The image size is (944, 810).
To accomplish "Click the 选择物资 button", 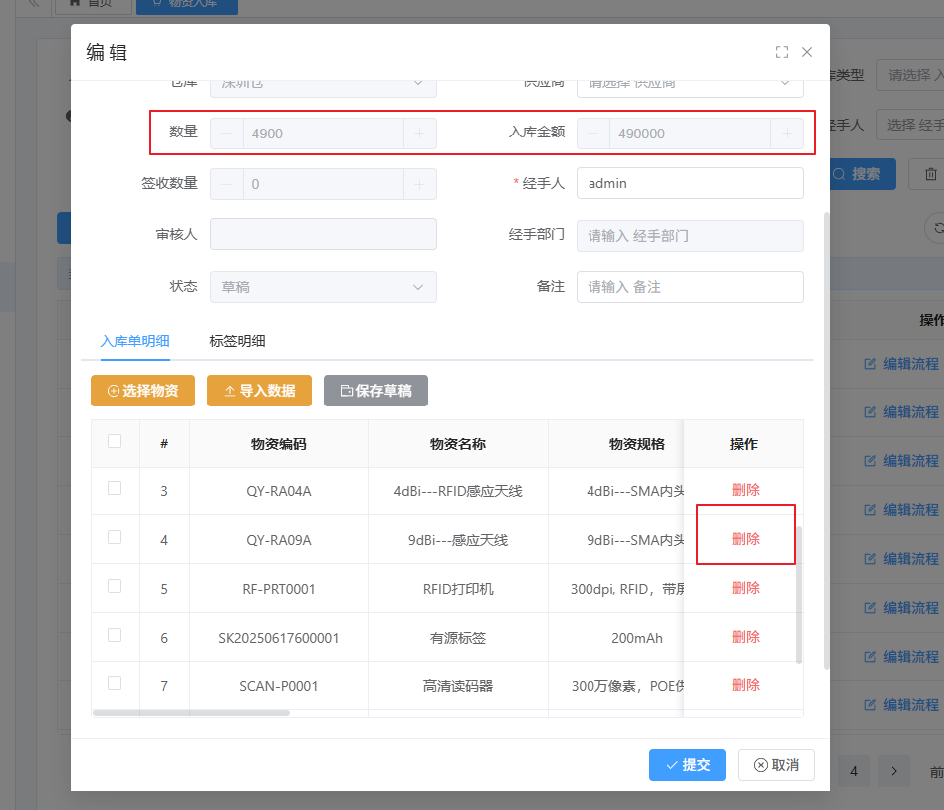I will point(142,391).
